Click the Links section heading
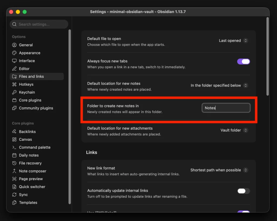This screenshot has width=277, height=221. click(91, 152)
